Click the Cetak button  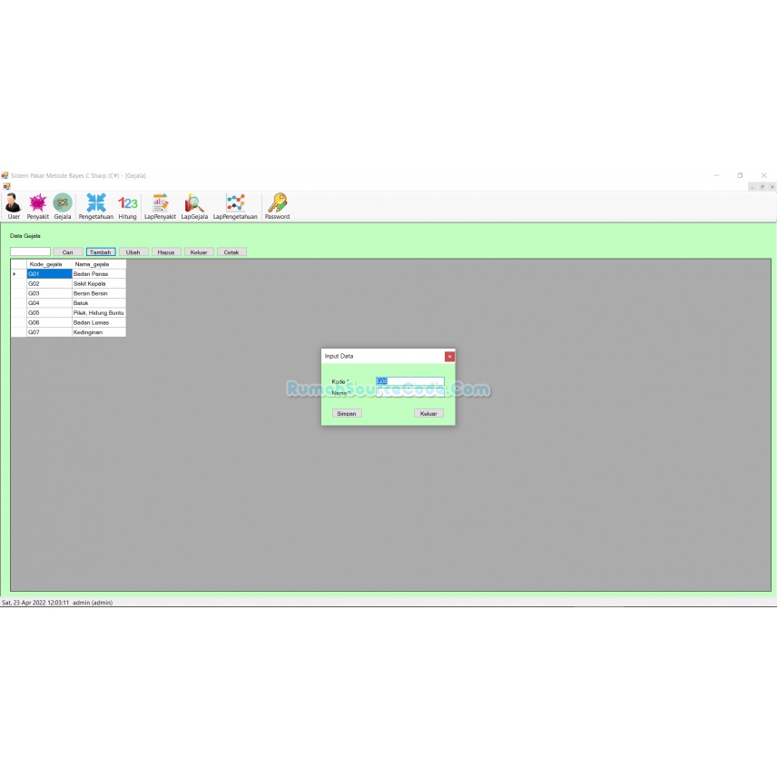click(231, 252)
